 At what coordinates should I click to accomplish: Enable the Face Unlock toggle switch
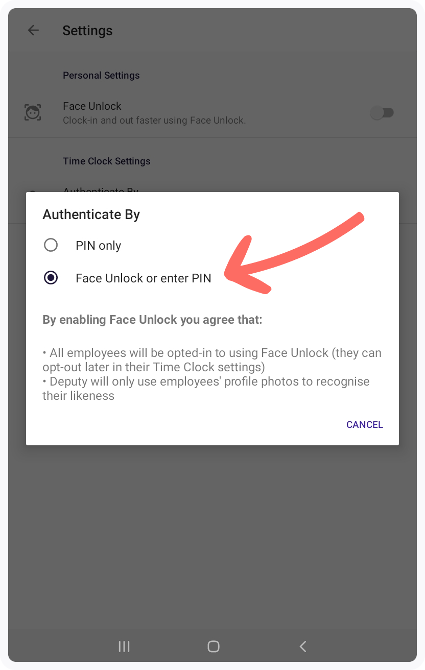(x=382, y=112)
